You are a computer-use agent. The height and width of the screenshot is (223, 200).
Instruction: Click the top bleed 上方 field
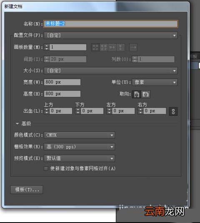pos(61,111)
